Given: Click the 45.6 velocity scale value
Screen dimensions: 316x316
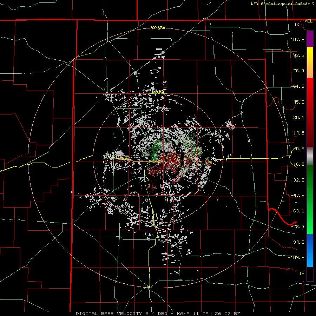Looking at the screenshot, I should 299,102.
